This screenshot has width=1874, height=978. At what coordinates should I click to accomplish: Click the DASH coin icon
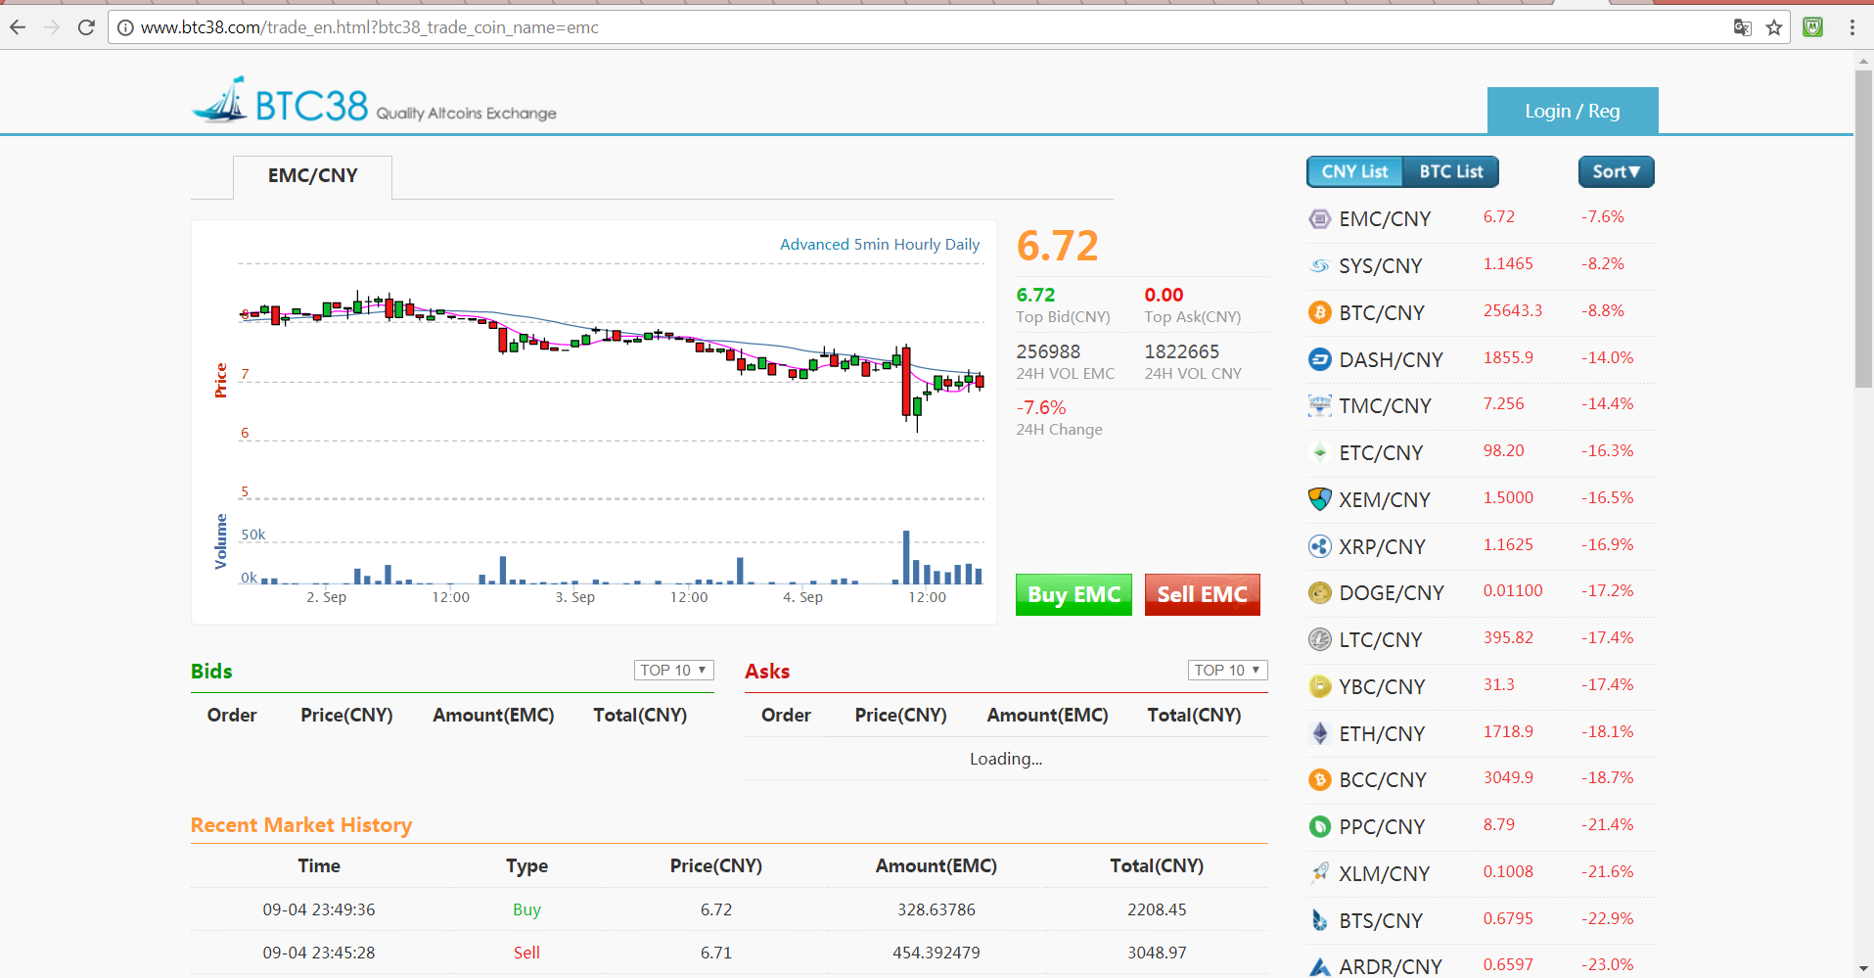(1320, 359)
